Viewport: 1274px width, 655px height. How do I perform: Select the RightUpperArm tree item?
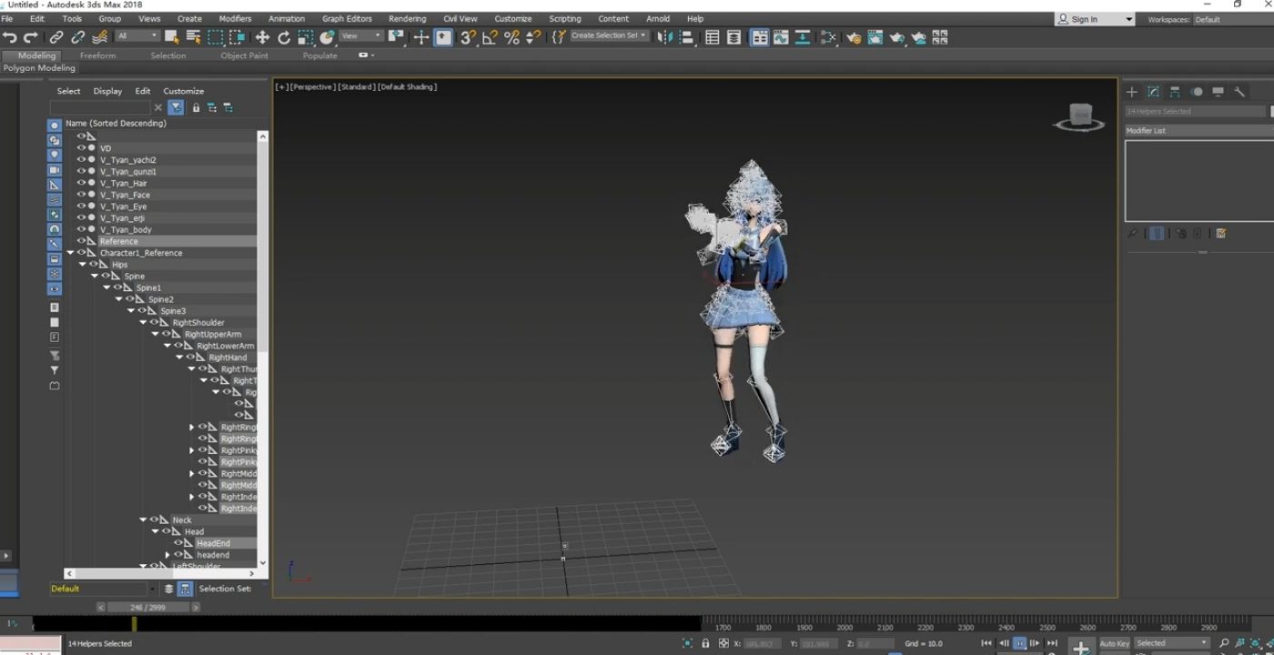(x=213, y=334)
